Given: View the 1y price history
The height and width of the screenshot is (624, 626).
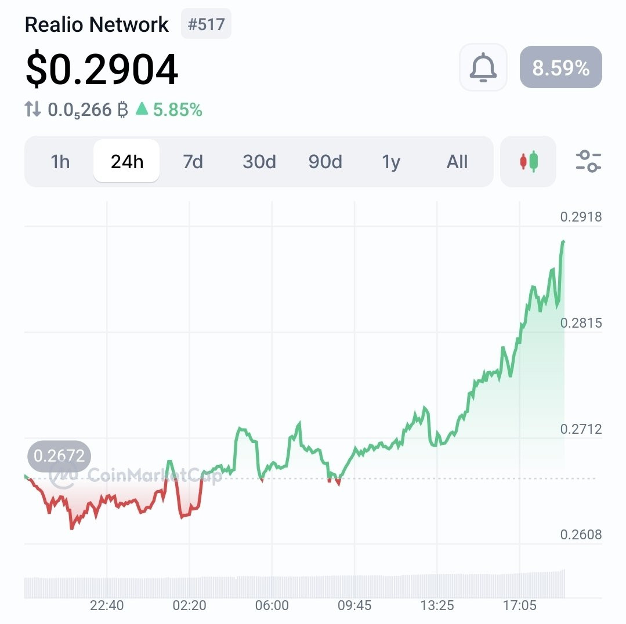Looking at the screenshot, I should (391, 162).
